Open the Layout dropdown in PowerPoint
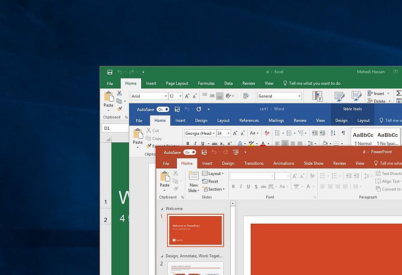 214,173
